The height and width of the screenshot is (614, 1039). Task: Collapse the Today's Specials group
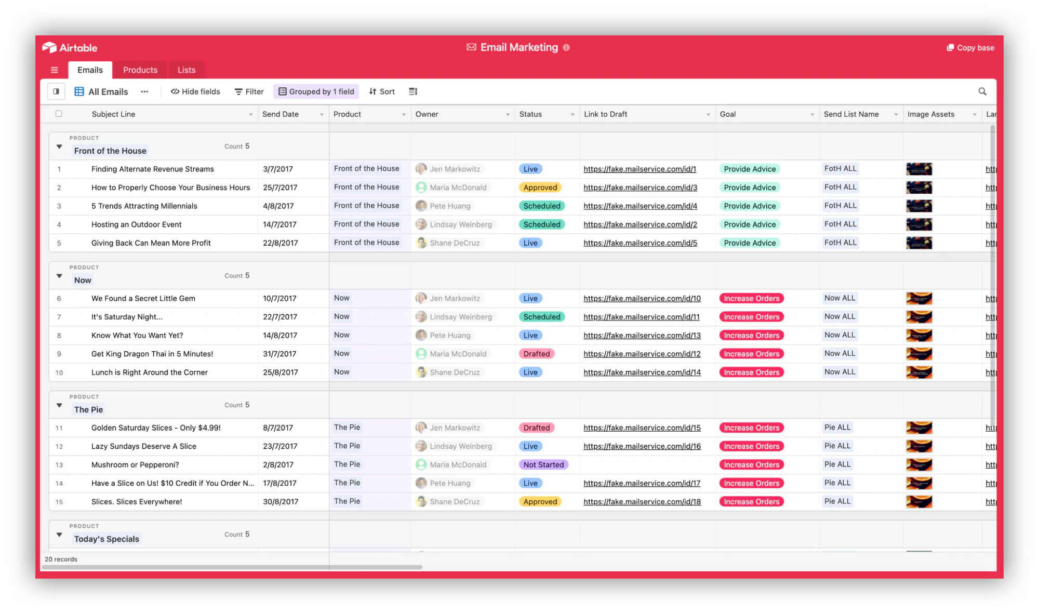[59, 535]
